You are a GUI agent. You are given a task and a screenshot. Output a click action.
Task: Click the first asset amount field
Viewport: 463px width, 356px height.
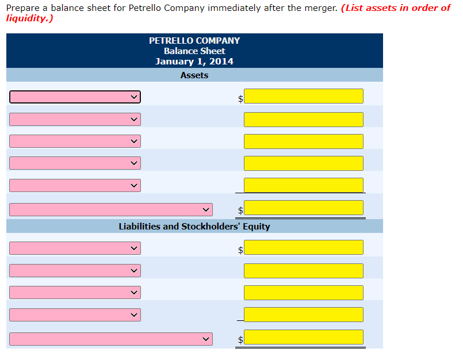tap(304, 96)
